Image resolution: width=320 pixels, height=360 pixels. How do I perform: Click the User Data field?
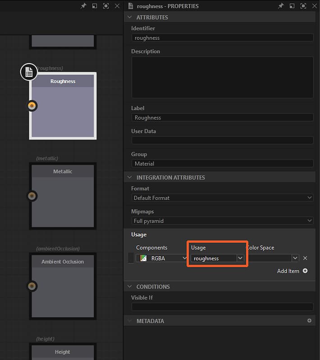point(222,140)
